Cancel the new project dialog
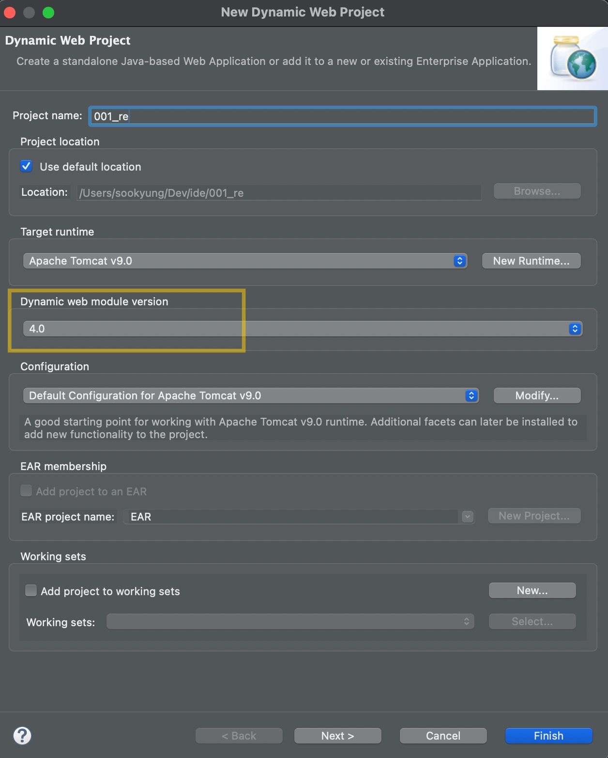Image resolution: width=608 pixels, height=758 pixels. [443, 736]
